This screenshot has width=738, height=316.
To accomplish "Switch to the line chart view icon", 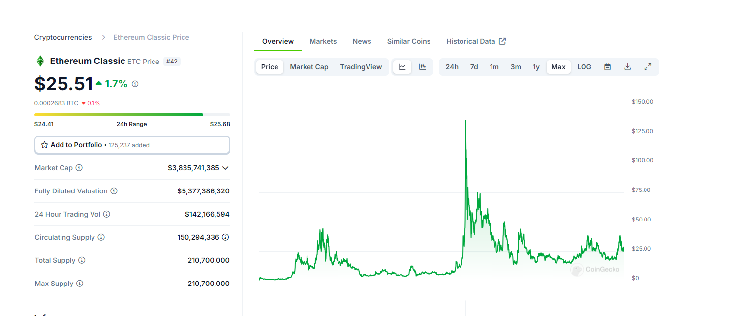I will 402,67.
